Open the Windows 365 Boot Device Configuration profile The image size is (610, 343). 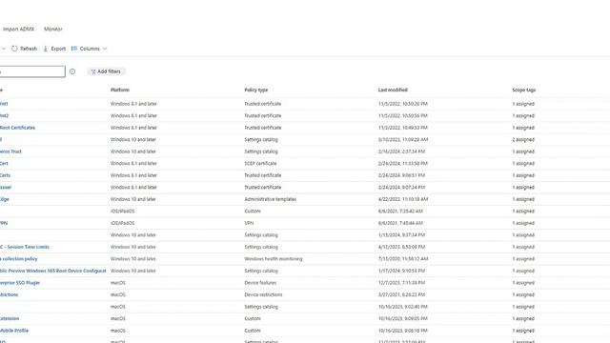coord(53,271)
